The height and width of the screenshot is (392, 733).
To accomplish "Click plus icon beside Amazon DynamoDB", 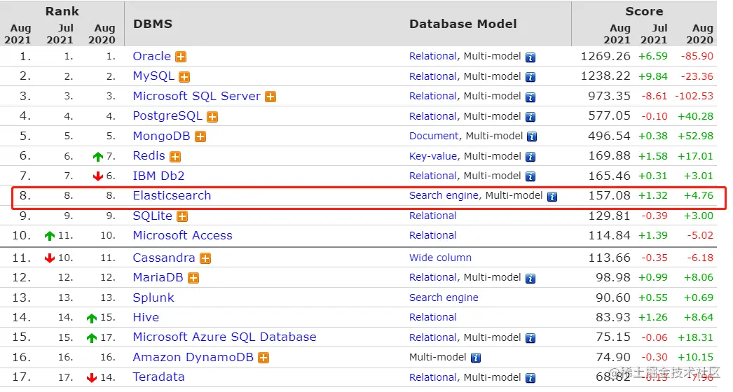I will 263,358.
